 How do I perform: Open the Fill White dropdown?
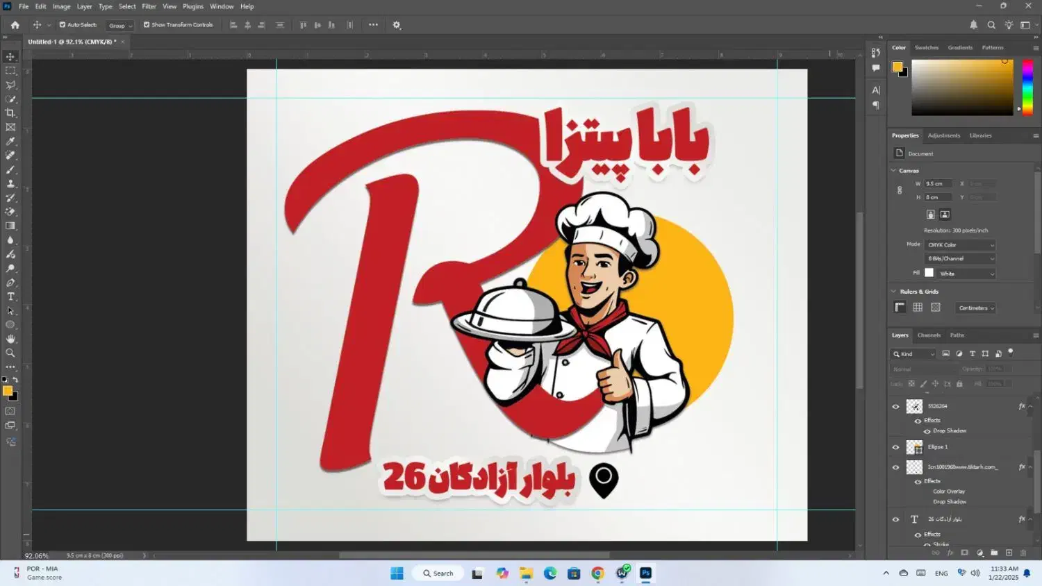pyautogui.click(x=966, y=274)
